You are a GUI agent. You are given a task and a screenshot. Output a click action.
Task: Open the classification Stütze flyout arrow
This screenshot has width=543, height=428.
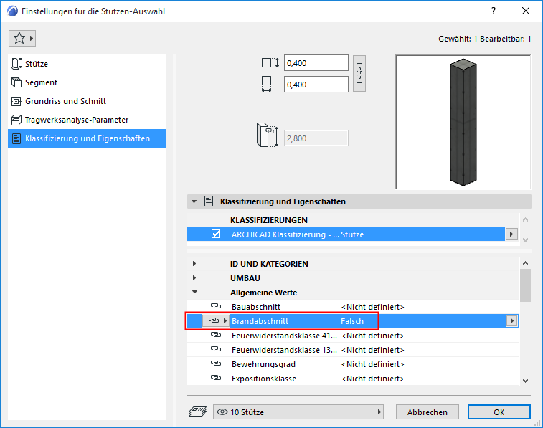[511, 234]
